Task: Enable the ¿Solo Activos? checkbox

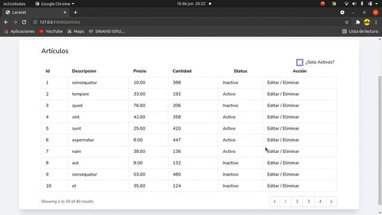Action: pyautogui.click(x=300, y=62)
